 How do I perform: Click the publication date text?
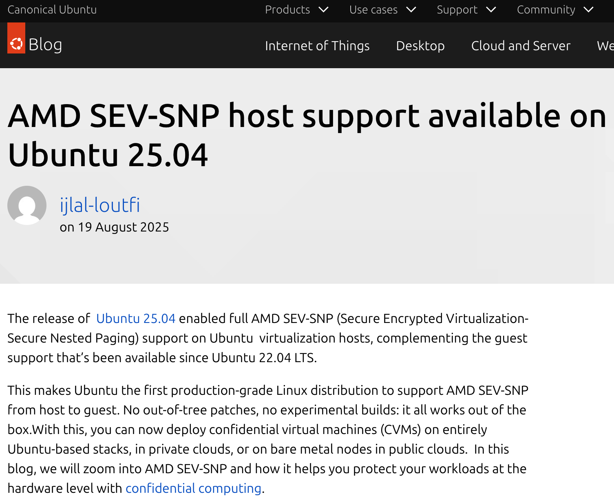tap(114, 227)
